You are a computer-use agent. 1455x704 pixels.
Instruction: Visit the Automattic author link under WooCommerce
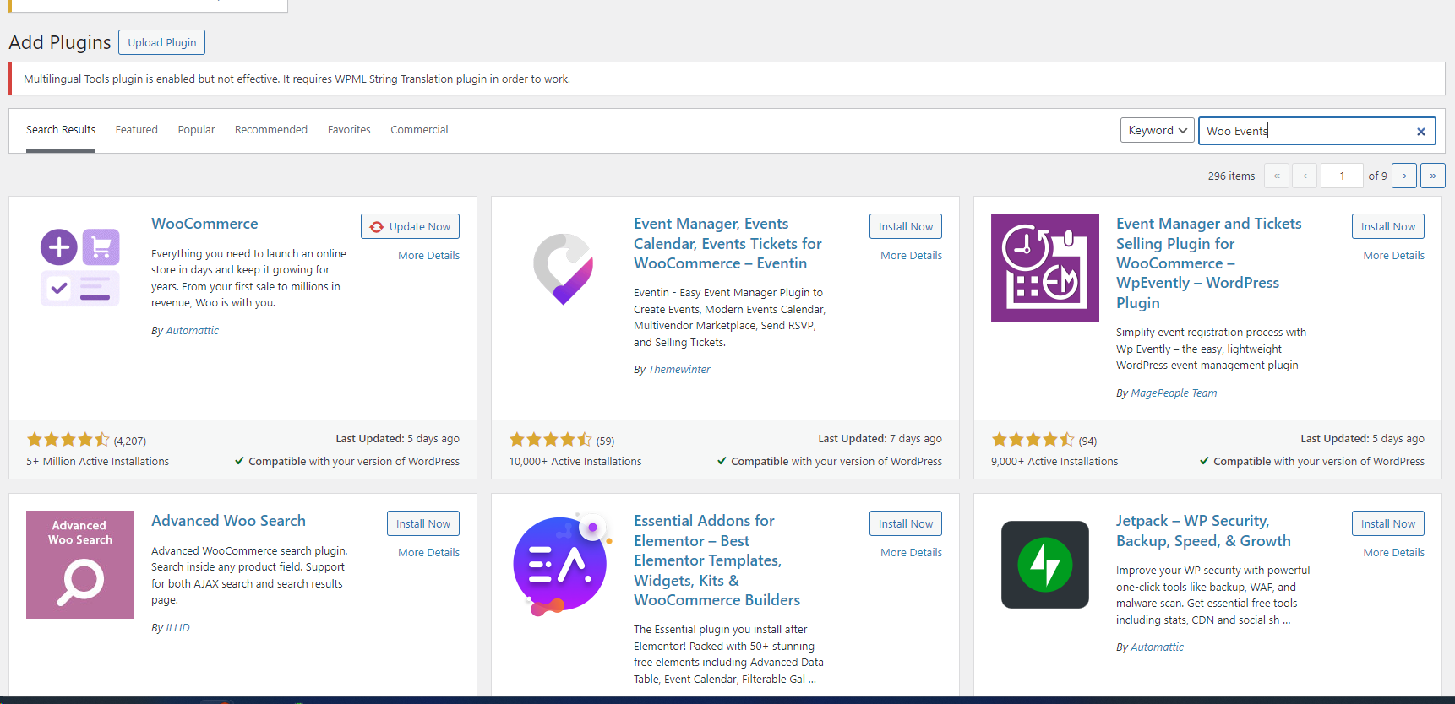pos(192,331)
